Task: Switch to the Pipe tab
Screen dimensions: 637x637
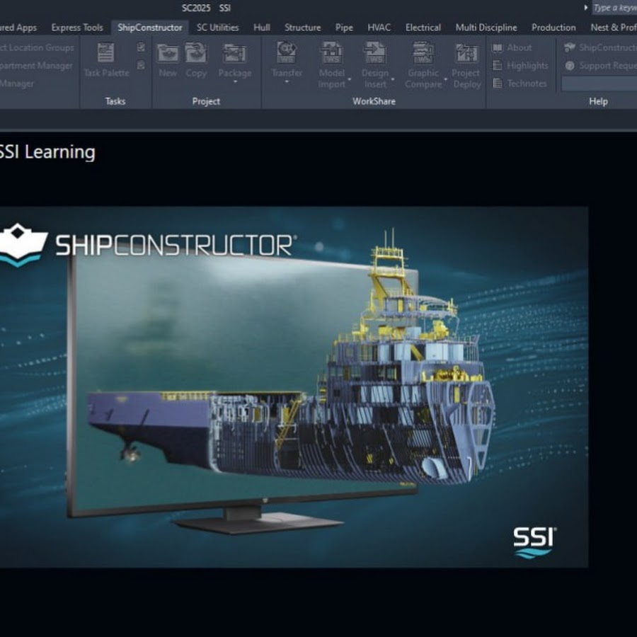Action: pos(344,28)
